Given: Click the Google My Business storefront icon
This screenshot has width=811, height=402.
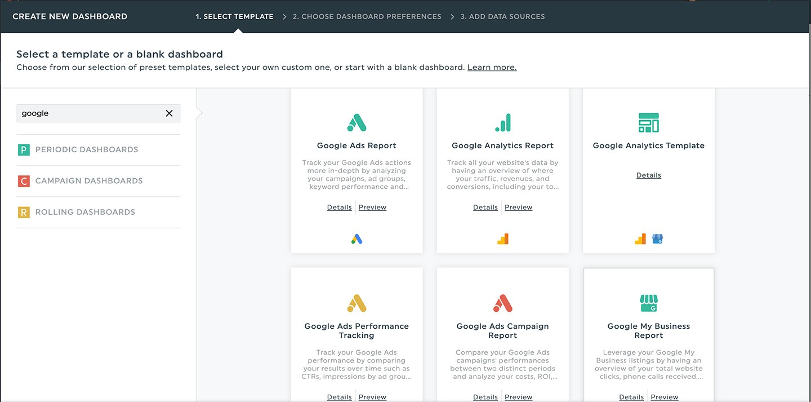Looking at the screenshot, I should (x=648, y=303).
